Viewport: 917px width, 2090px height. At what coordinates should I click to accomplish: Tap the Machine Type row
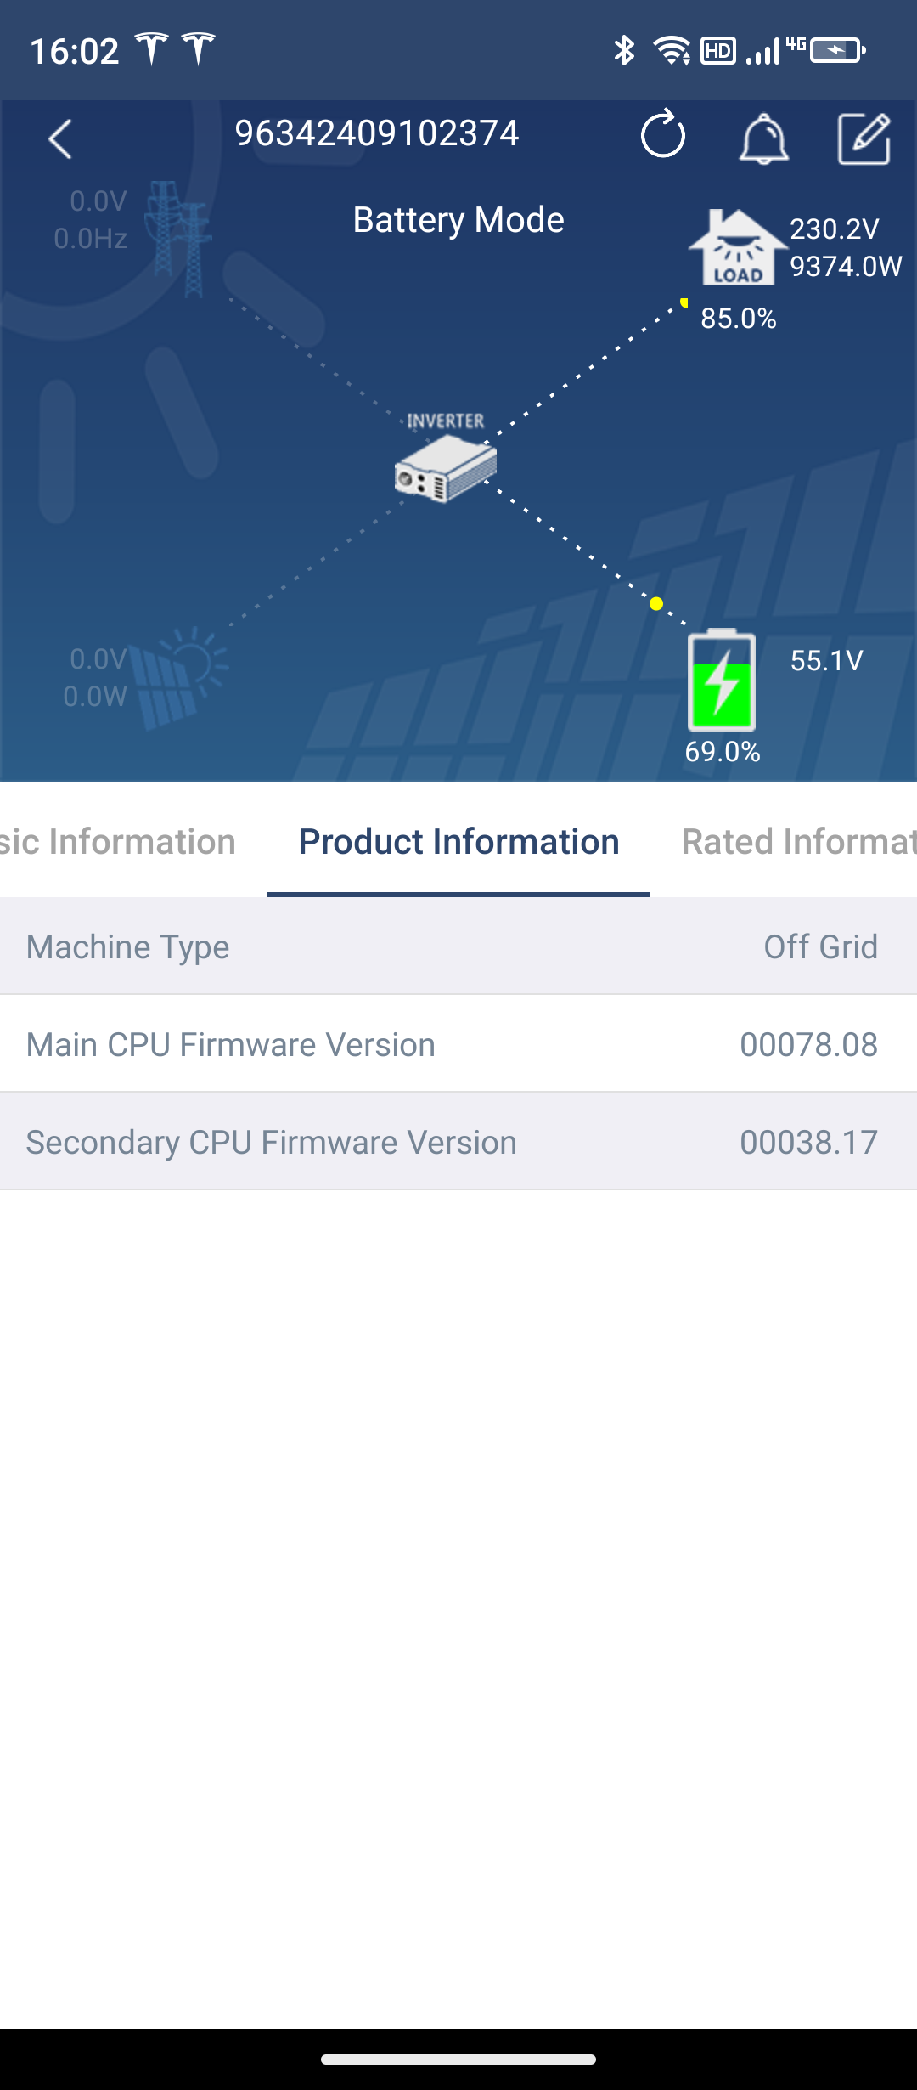(458, 946)
